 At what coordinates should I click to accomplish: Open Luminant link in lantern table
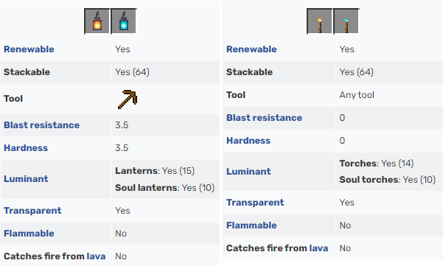coord(26,179)
